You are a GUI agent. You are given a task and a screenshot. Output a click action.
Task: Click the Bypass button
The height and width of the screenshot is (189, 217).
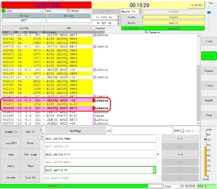tap(209, 71)
